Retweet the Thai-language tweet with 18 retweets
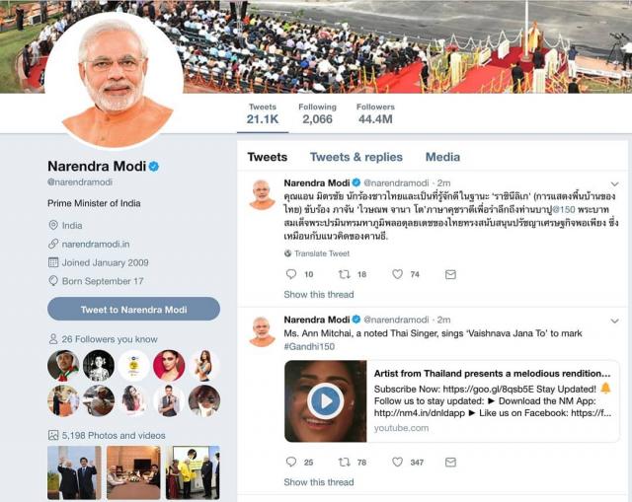This screenshot has width=632, height=502. pos(344,274)
